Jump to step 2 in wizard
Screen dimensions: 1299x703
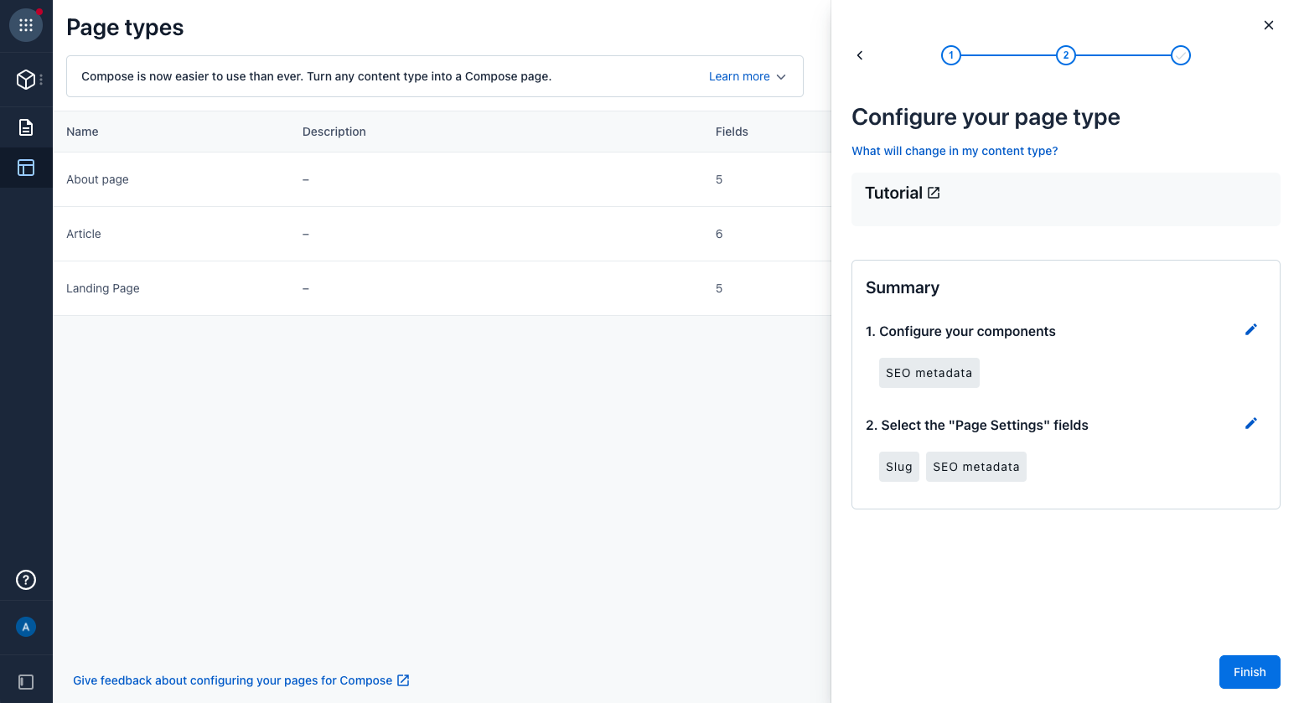coord(1065,55)
